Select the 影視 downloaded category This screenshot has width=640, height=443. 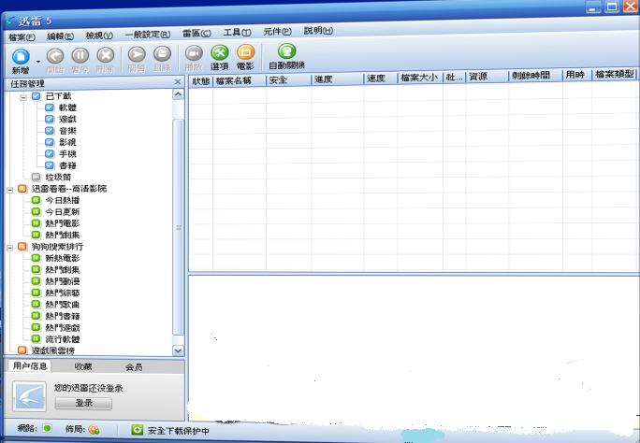tap(67, 142)
